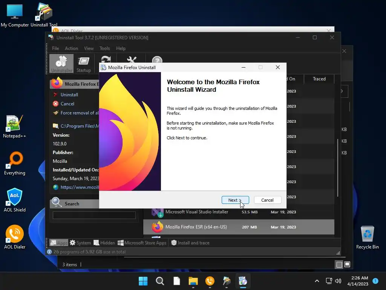Click the broom Force removal icon
The width and height of the screenshot is (386, 290).
tap(56, 113)
